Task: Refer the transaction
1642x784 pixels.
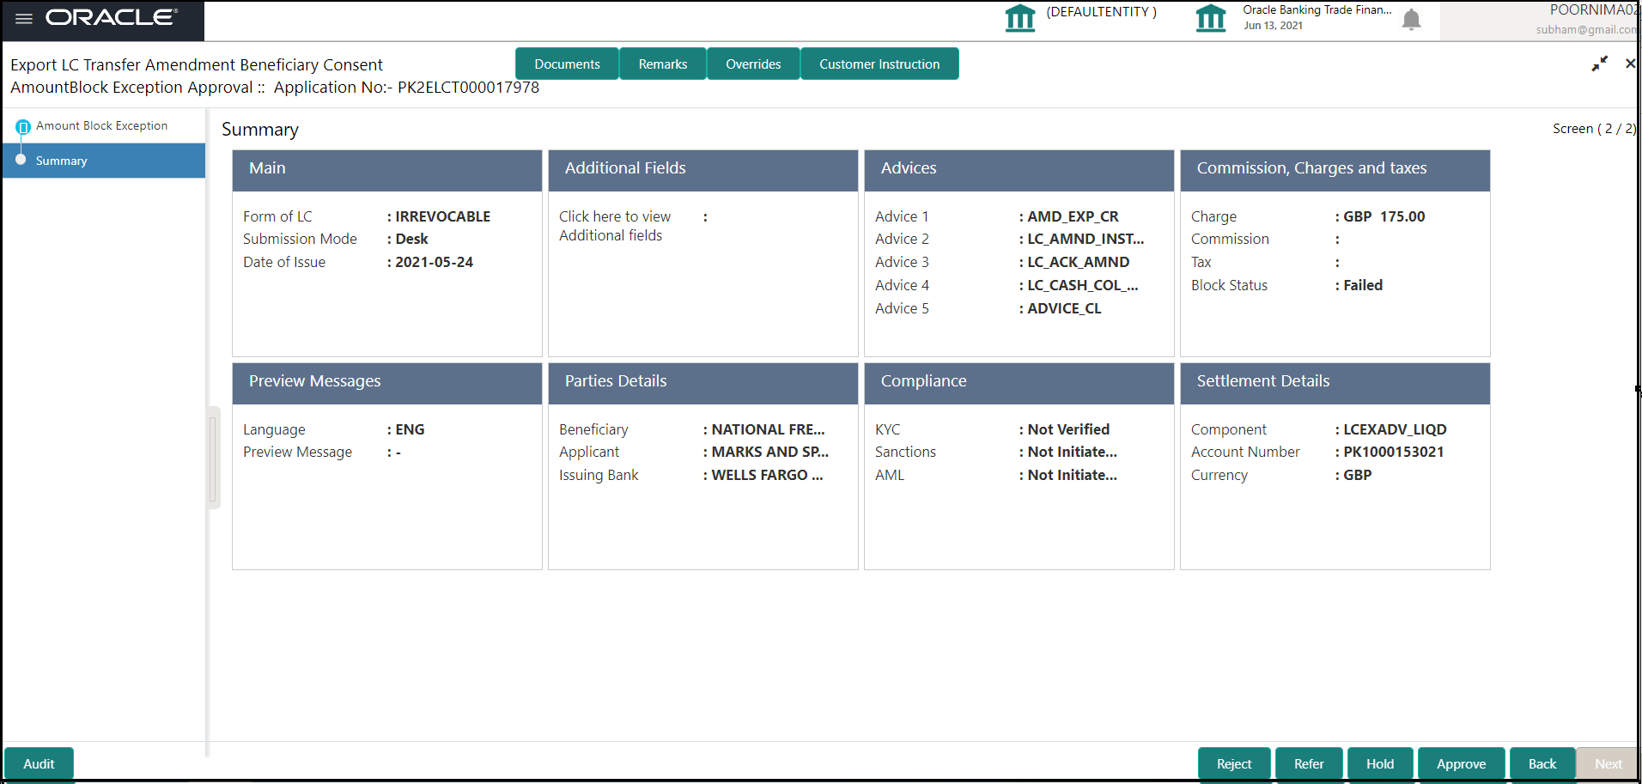Action: pos(1308,763)
